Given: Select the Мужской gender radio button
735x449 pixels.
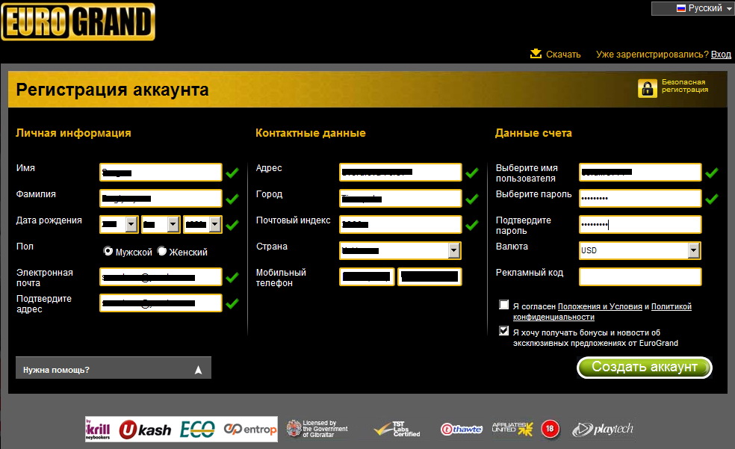Looking at the screenshot, I should (108, 251).
